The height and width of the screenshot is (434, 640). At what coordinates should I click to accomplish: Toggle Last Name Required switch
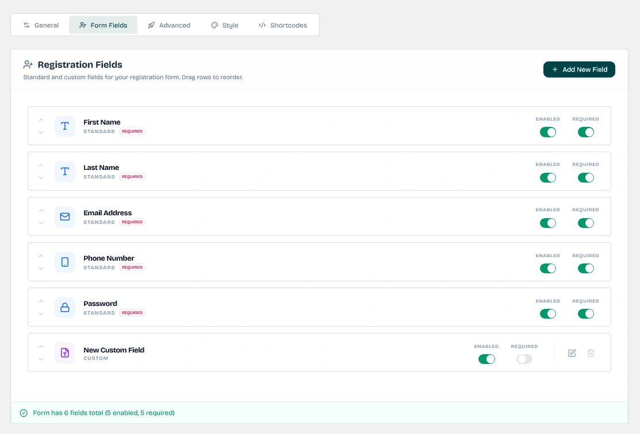tap(586, 177)
